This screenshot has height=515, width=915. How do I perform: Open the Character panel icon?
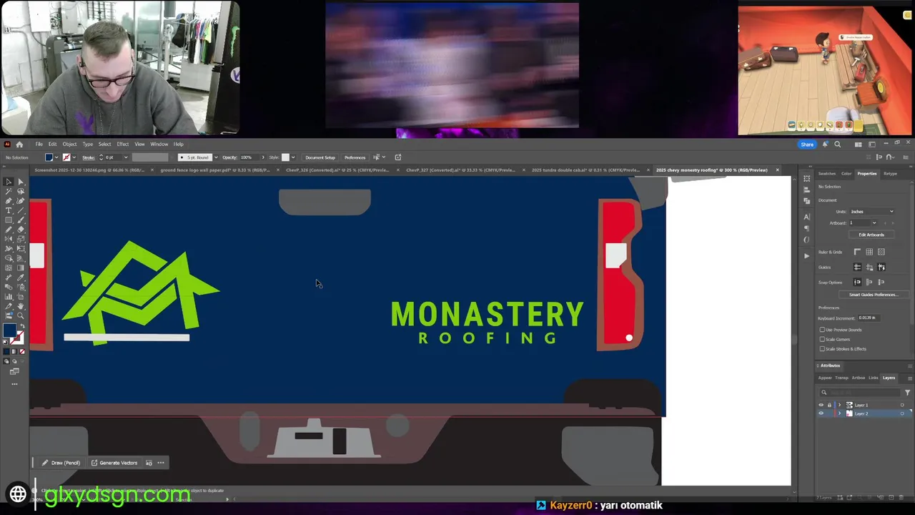(807, 217)
